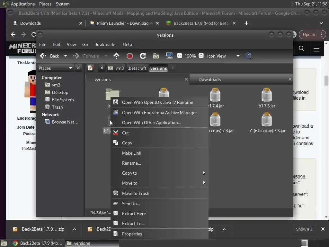This screenshot has height=247, width=329.
Task: Click Show all downloads button
Action: point(304,229)
